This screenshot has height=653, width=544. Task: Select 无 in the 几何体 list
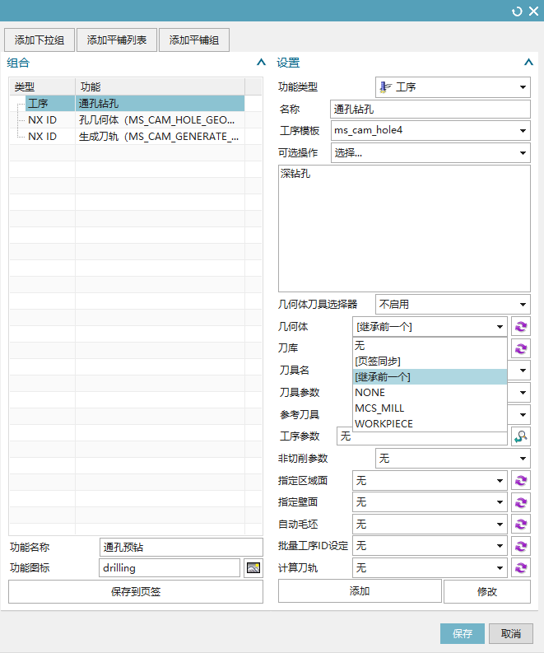tap(430, 346)
